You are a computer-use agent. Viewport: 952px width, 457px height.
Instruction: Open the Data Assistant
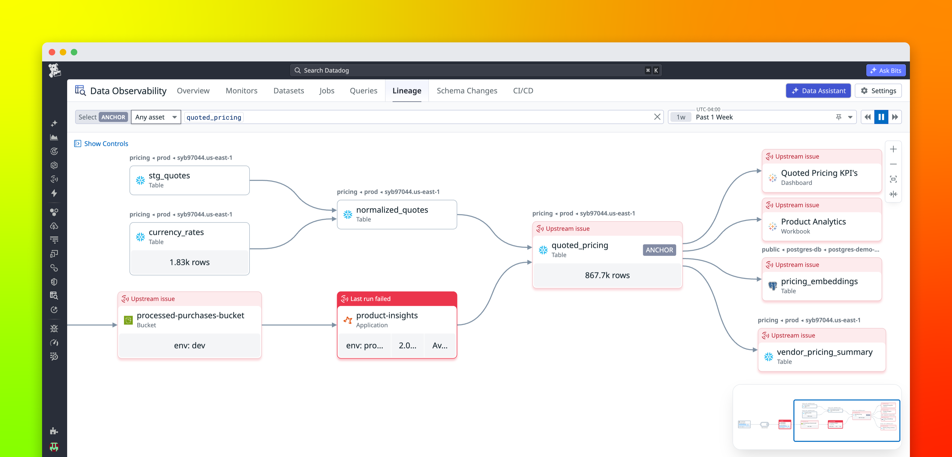[818, 90]
